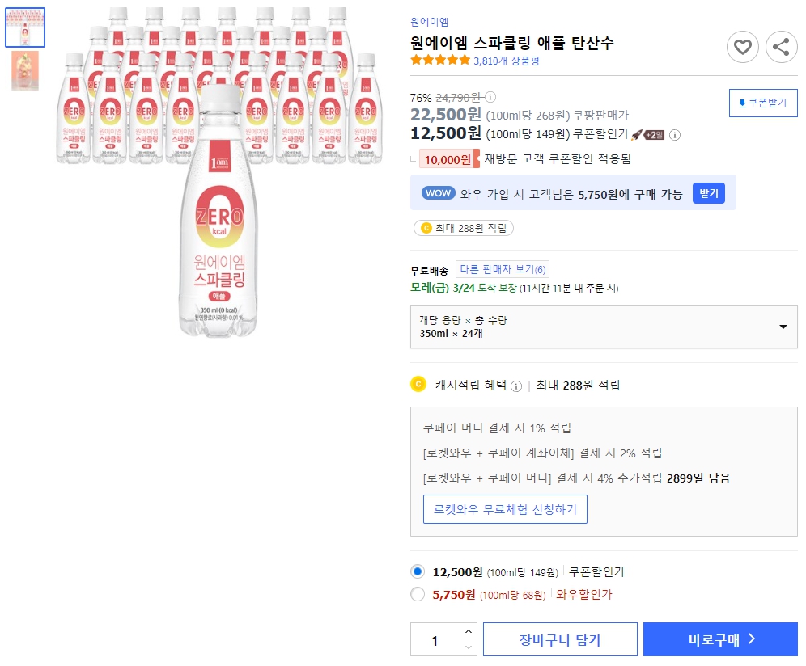This screenshot has height=666, width=806.
Task: Select the 12,500원 쿠폰할인가 option
Action: point(418,571)
